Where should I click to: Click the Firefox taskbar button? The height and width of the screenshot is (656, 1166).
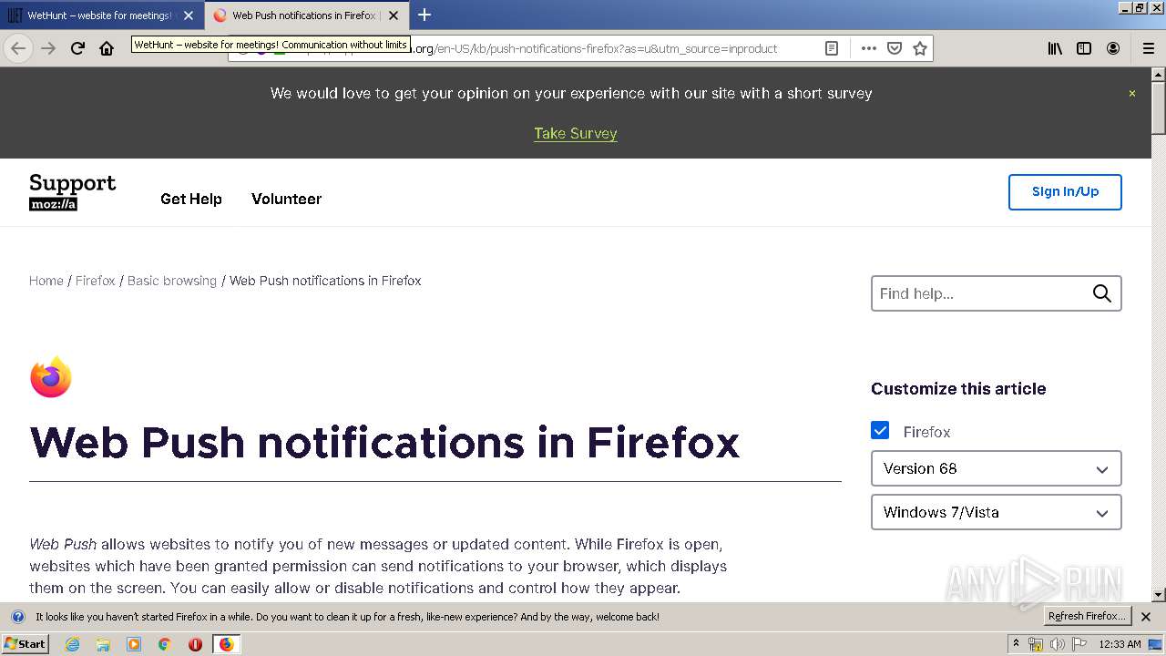pyautogui.click(x=226, y=644)
